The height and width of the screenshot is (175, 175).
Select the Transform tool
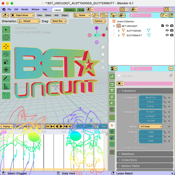point(6,70)
